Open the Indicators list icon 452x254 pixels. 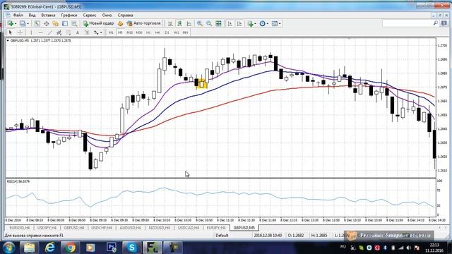[251, 23]
